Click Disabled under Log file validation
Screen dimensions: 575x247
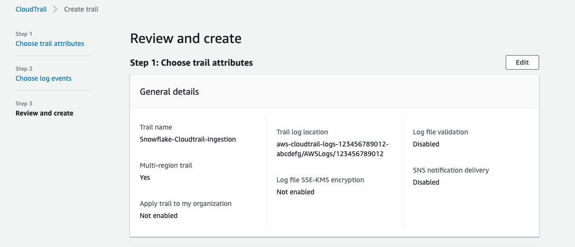(x=426, y=144)
